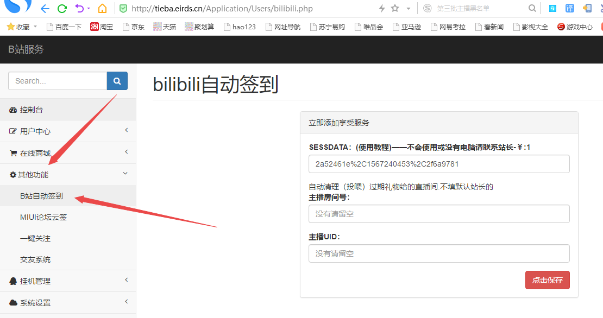This screenshot has width=603, height=318.
Task: Go to the browser home page icon
Action: [102, 8]
